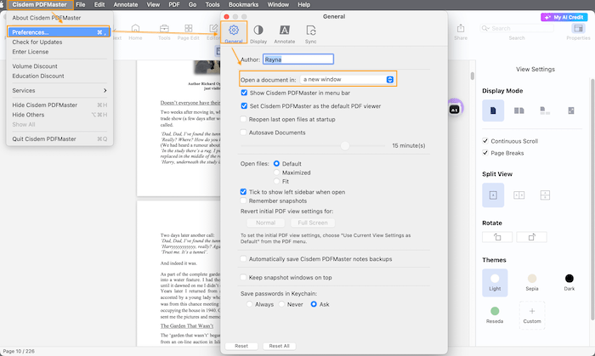Toggle Continuous Scroll checkbox
Screen dimensions: 595x356
(485, 141)
